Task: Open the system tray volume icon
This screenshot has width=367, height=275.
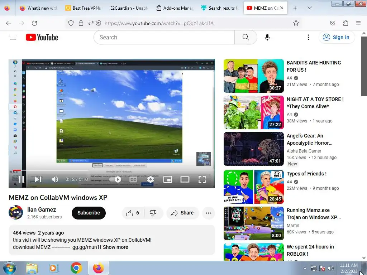Action: coord(330,268)
